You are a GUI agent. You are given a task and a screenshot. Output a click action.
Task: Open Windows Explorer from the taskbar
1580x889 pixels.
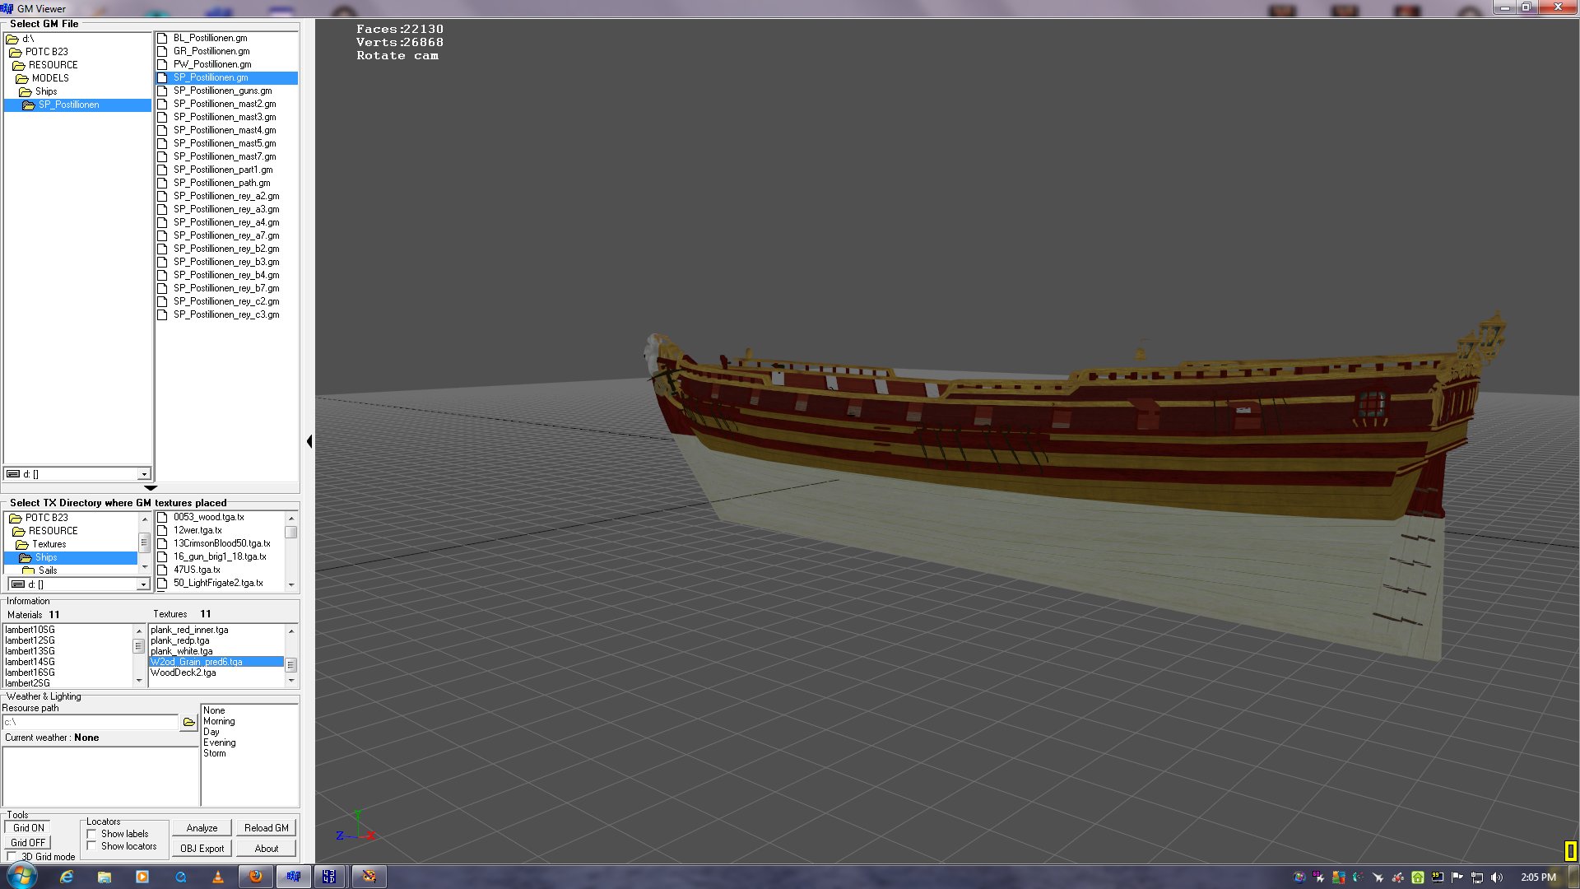105,877
